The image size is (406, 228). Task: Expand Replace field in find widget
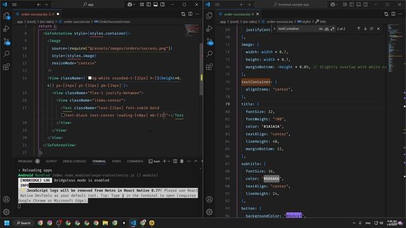click(275, 28)
